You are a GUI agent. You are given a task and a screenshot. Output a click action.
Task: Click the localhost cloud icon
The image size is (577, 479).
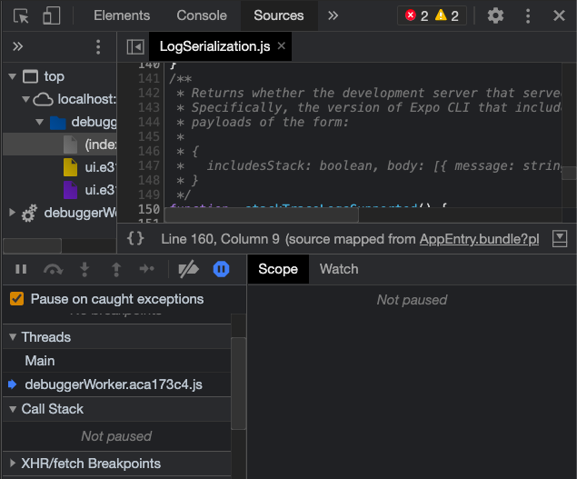pos(43,99)
